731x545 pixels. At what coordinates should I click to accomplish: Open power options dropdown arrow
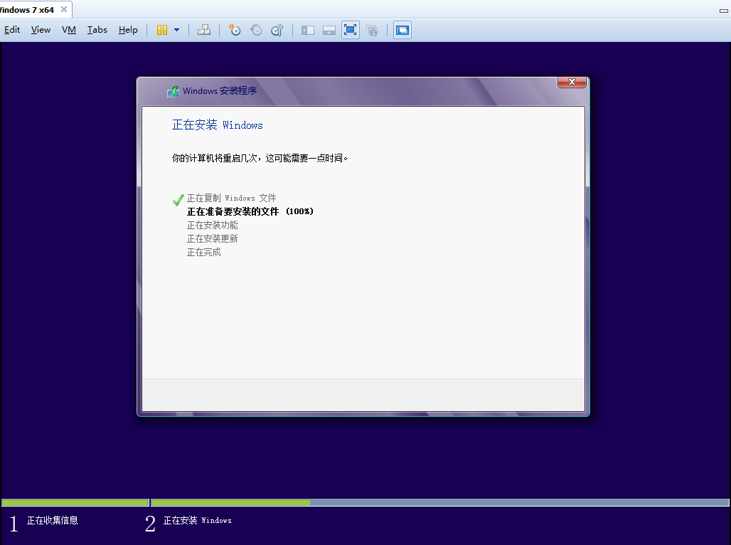point(176,31)
